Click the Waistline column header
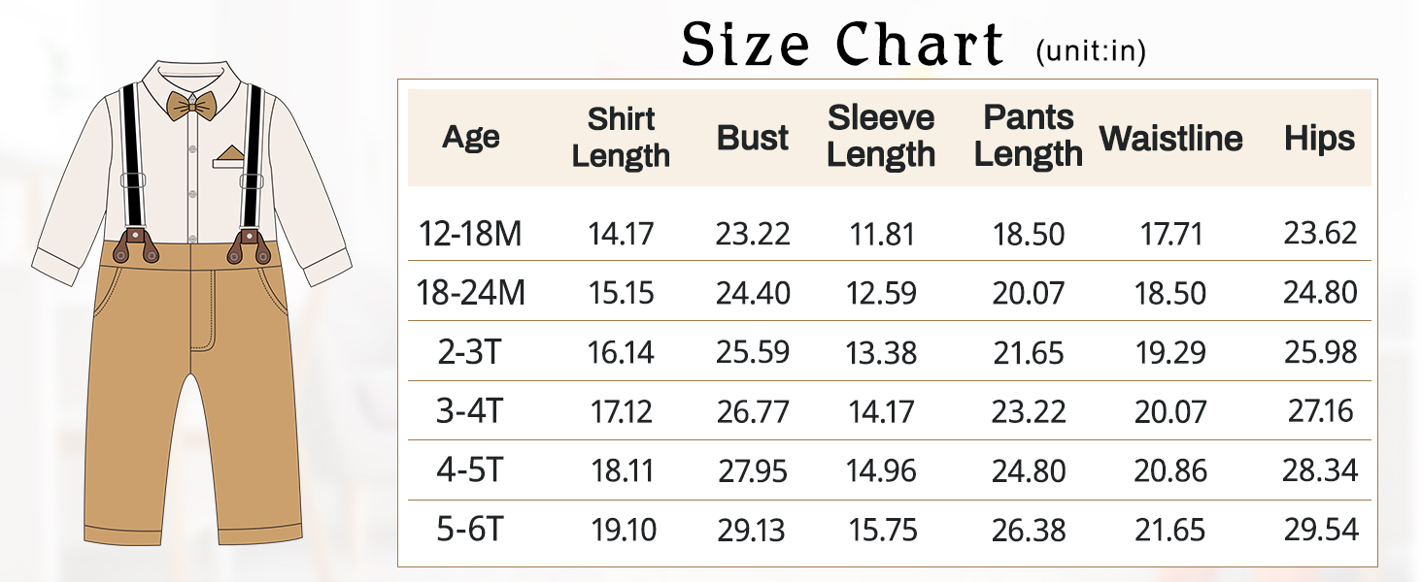The width and height of the screenshot is (1422, 582). (1170, 138)
